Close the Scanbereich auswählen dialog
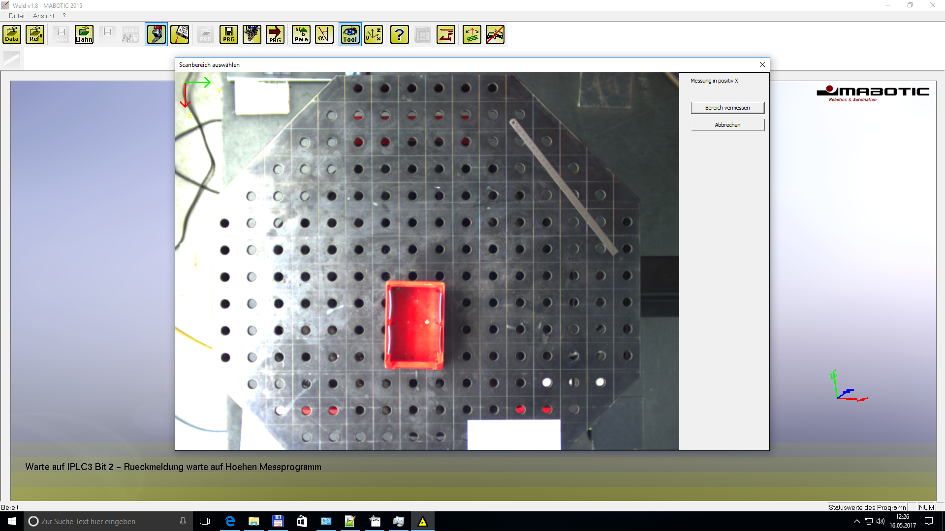Image resolution: width=945 pixels, height=531 pixels. click(x=762, y=64)
